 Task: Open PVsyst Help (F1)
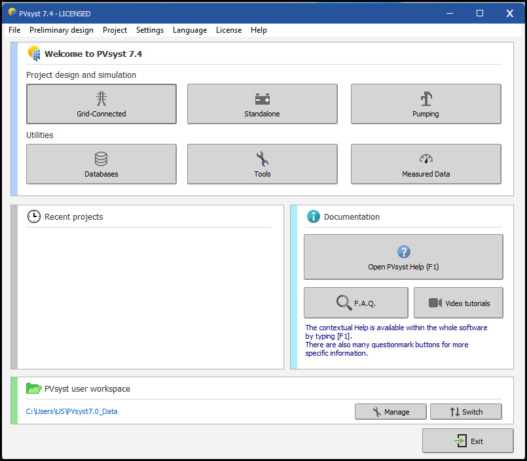coord(403,257)
